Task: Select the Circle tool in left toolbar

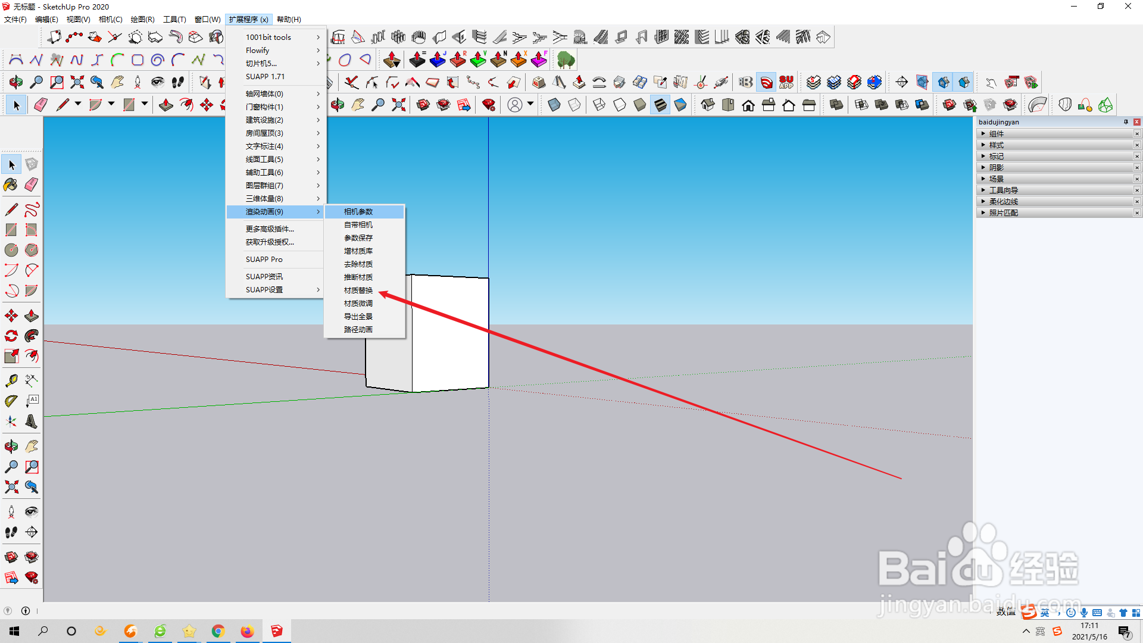Action: pyautogui.click(x=11, y=250)
